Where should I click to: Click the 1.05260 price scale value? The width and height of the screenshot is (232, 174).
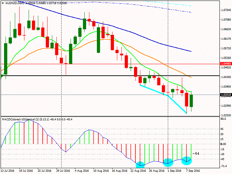coord(226,58)
